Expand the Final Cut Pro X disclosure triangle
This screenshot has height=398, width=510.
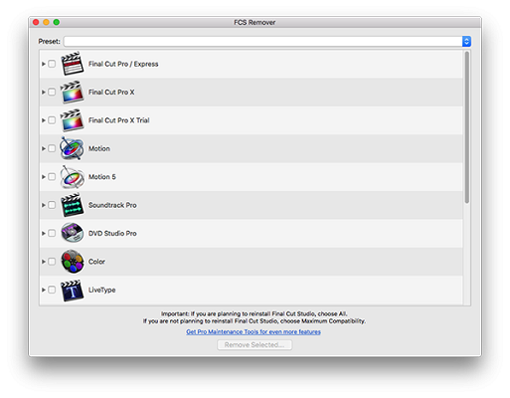44,92
